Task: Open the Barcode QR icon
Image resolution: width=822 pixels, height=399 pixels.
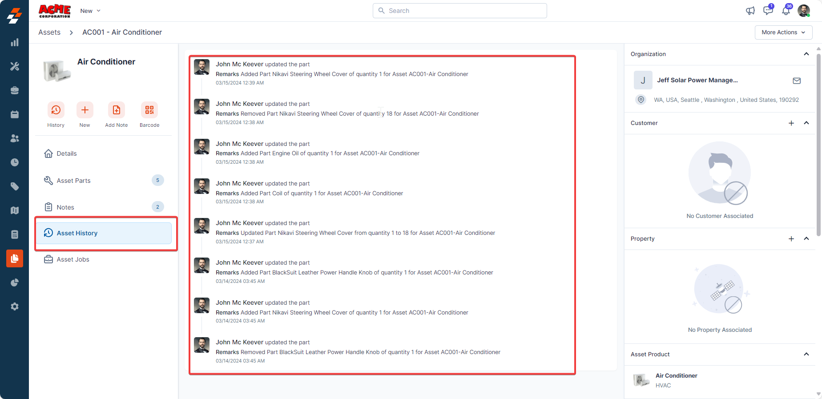Action: tap(149, 110)
